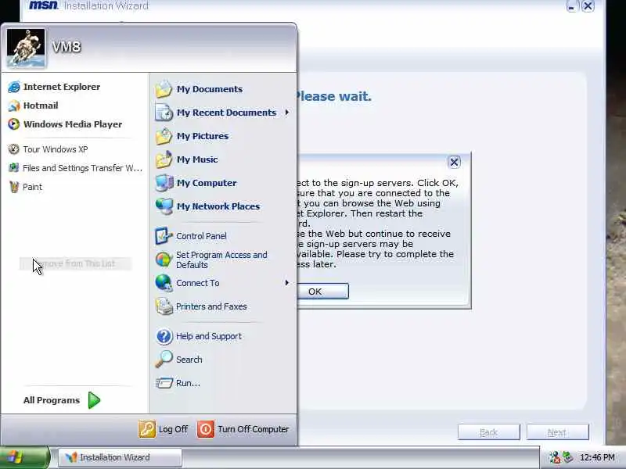Choose the Paint entry text
This screenshot has width=626, height=469.
(x=32, y=187)
